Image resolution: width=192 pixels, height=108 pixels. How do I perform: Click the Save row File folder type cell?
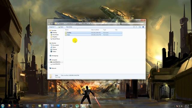[106, 35]
